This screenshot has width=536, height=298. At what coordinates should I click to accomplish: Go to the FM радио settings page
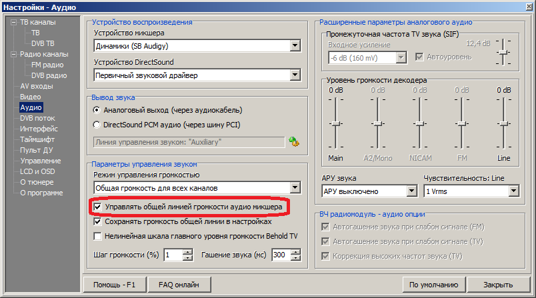tap(47, 65)
